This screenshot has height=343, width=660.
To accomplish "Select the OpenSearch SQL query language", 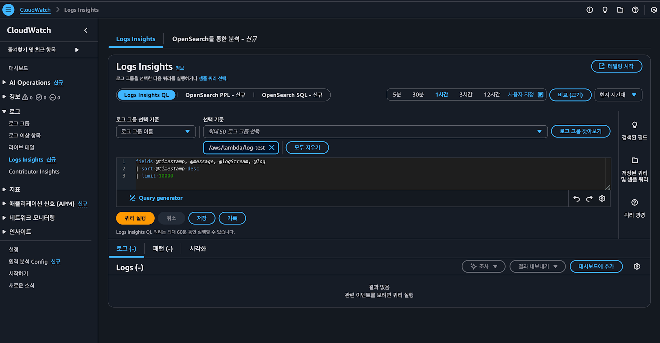I will (292, 95).
